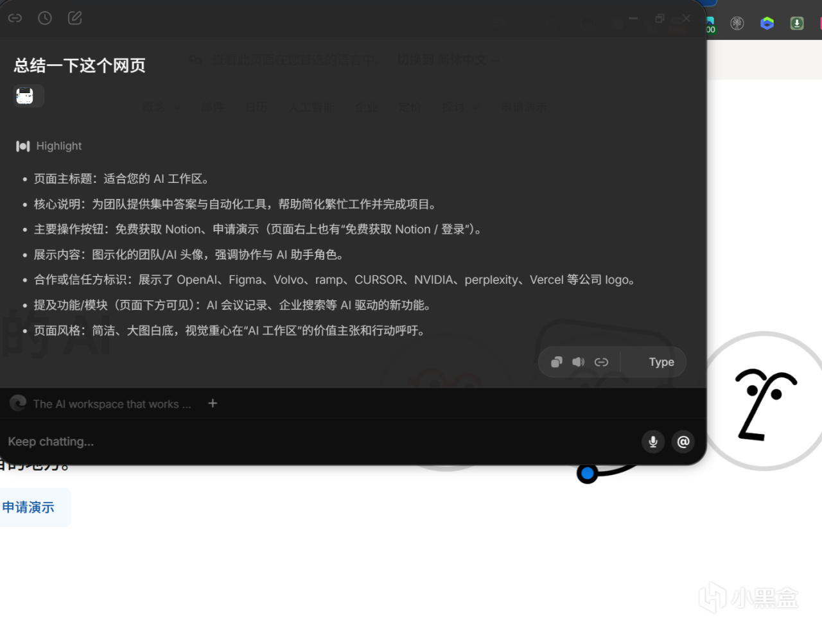Focus the 'Keep chatting...' input field
The image size is (822, 629).
pos(321,442)
